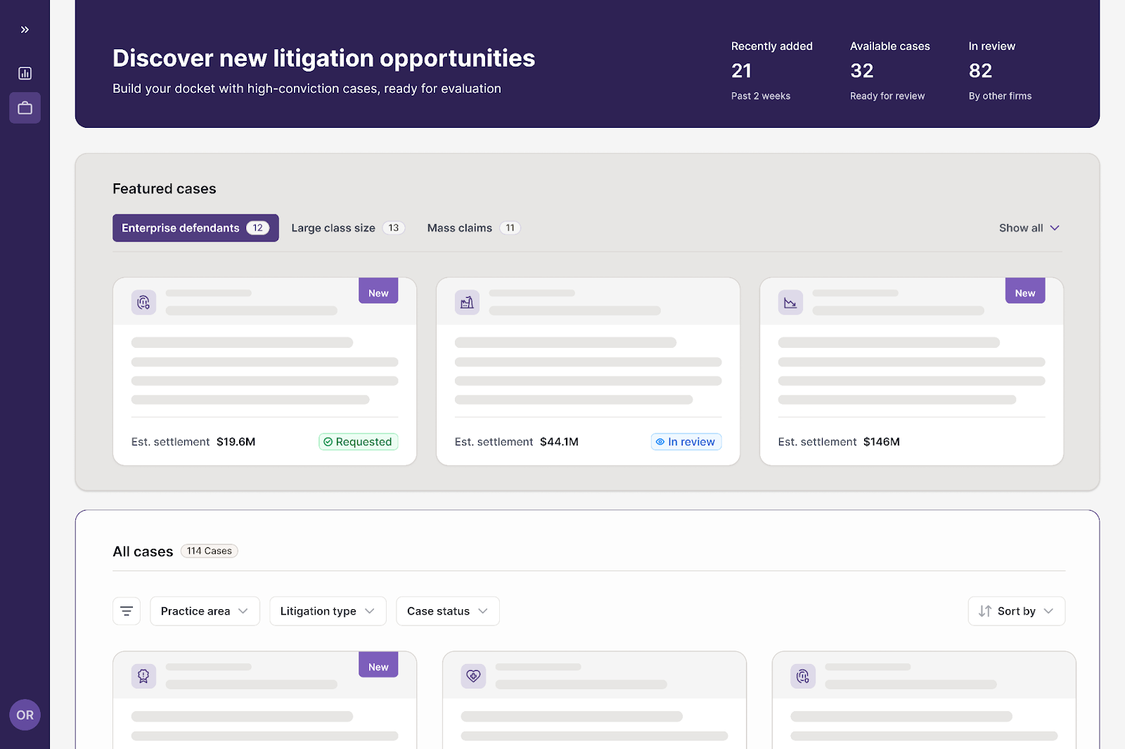Image resolution: width=1125 pixels, height=749 pixels.
Task: Open the OR user avatar
Action: 25,715
